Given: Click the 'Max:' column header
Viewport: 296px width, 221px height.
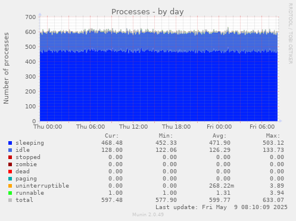Looking at the screenshot, I should click(273, 136).
